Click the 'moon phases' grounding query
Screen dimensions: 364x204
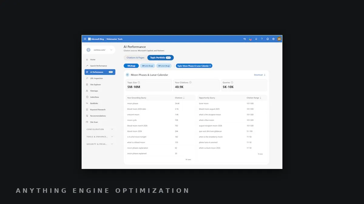click(133, 103)
